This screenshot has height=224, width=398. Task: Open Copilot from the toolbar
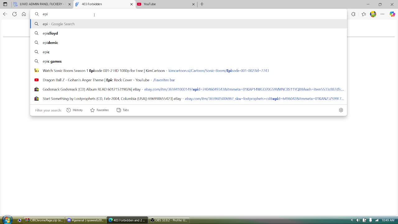[392, 14]
